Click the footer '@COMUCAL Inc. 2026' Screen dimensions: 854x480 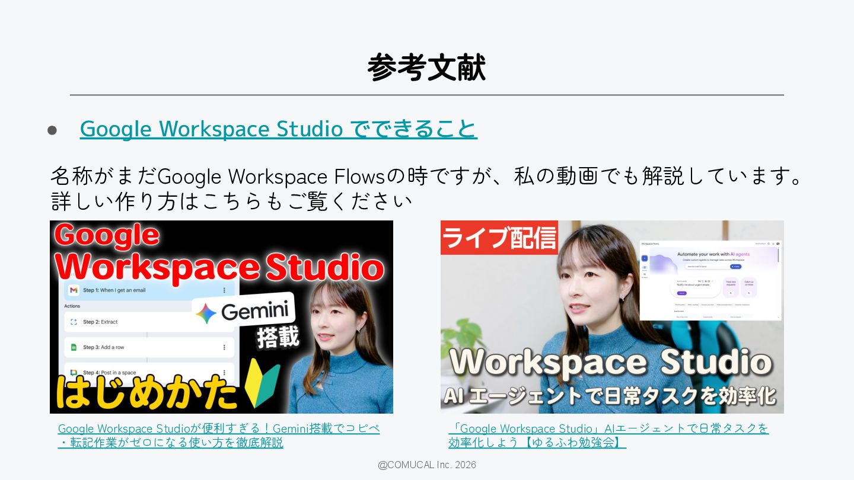point(427,465)
